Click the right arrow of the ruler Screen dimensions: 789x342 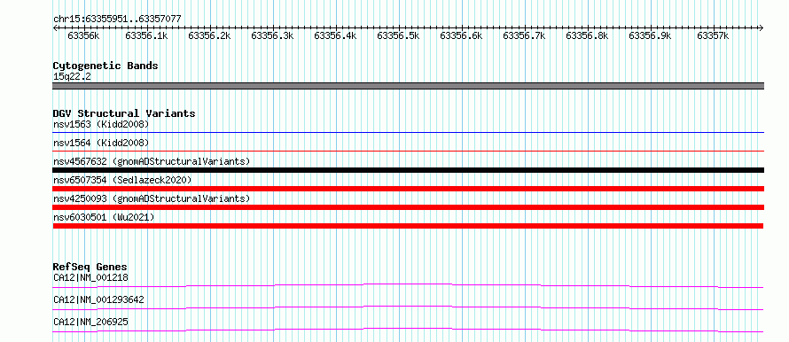pyautogui.click(x=762, y=27)
